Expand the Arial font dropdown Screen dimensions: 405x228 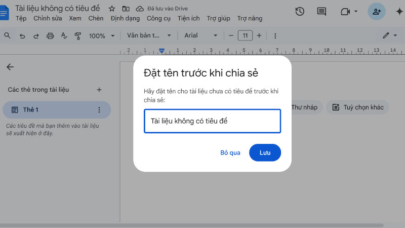pos(200,36)
